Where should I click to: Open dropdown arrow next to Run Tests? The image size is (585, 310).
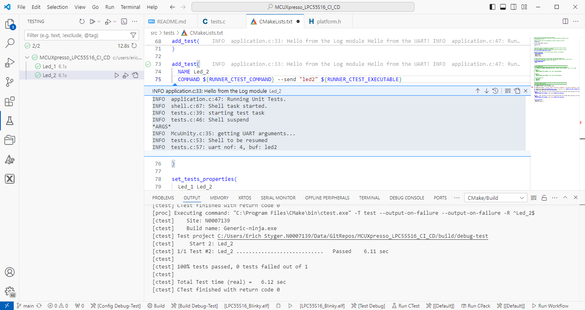[99, 21]
